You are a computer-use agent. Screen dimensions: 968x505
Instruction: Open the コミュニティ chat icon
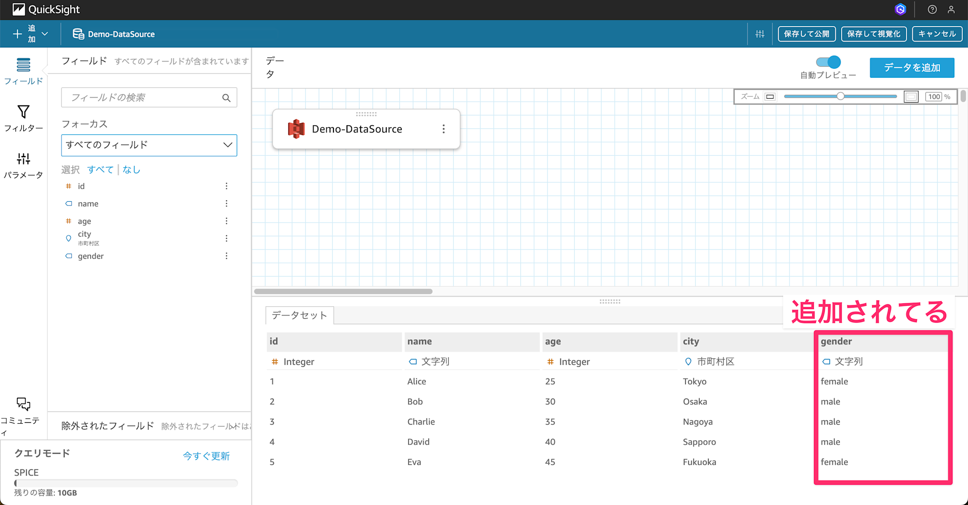[x=23, y=403]
